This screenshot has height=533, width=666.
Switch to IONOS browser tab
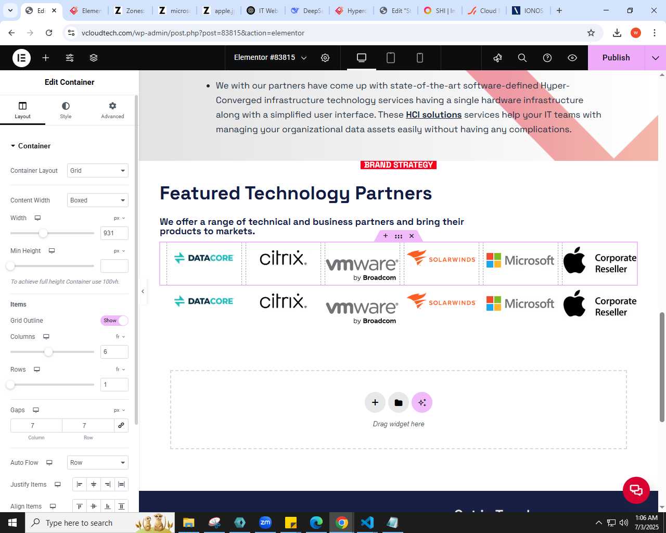(x=528, y=10)
